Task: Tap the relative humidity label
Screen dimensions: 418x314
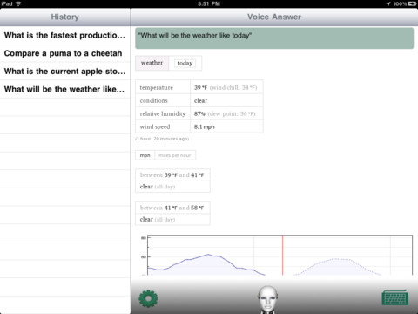Action: pos(163,113)
